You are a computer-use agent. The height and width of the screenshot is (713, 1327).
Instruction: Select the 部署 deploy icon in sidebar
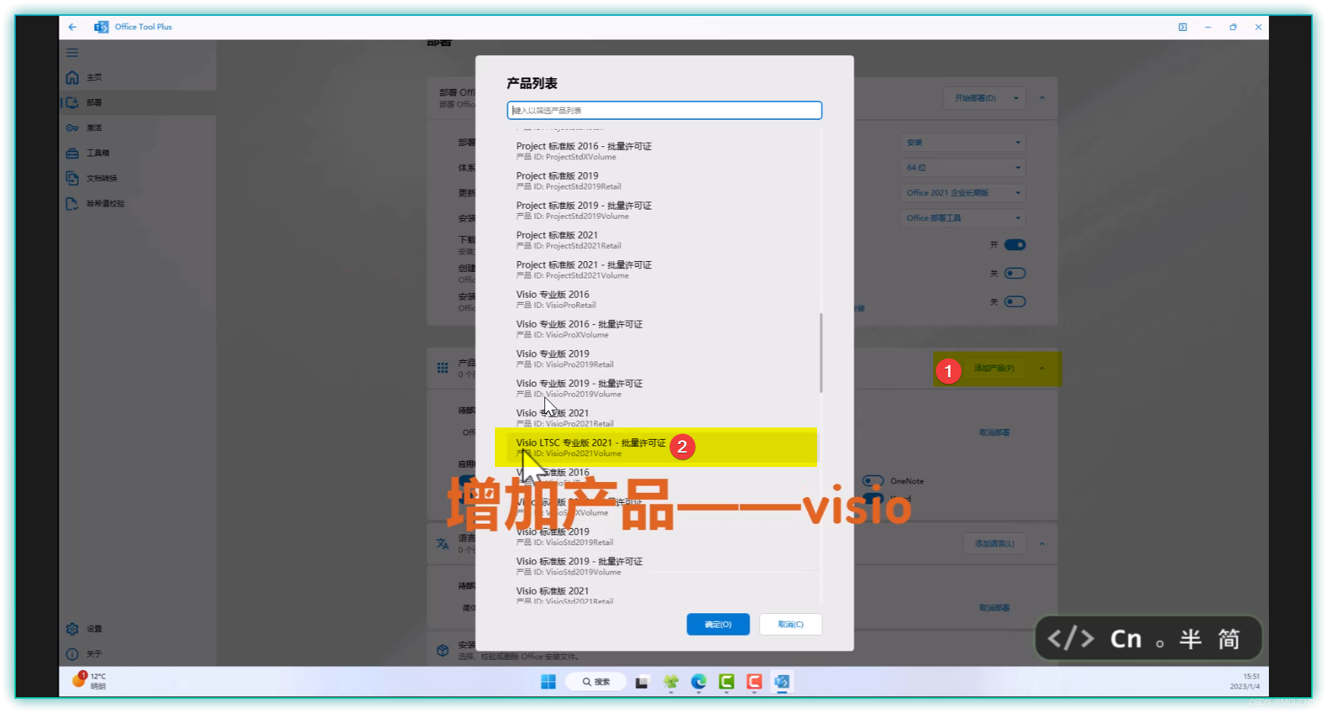[x=72, y=103]
